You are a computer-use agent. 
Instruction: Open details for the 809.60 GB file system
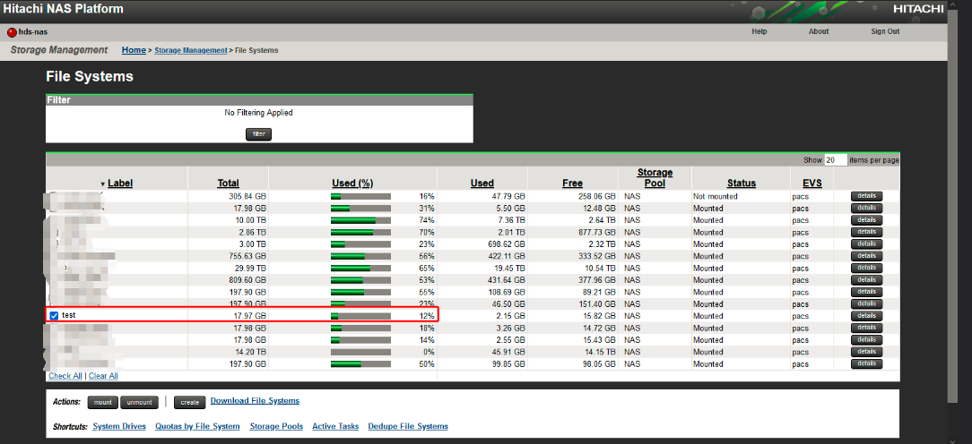pyautogui.click(x=866, y=280)
